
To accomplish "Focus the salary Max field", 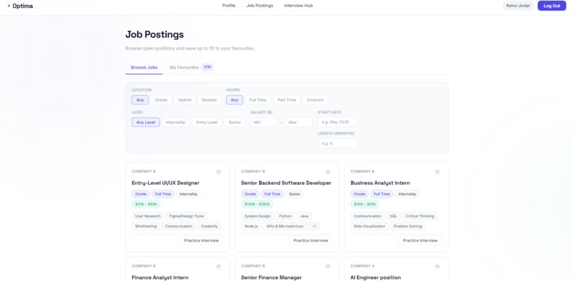I will [x=299, y=123].
